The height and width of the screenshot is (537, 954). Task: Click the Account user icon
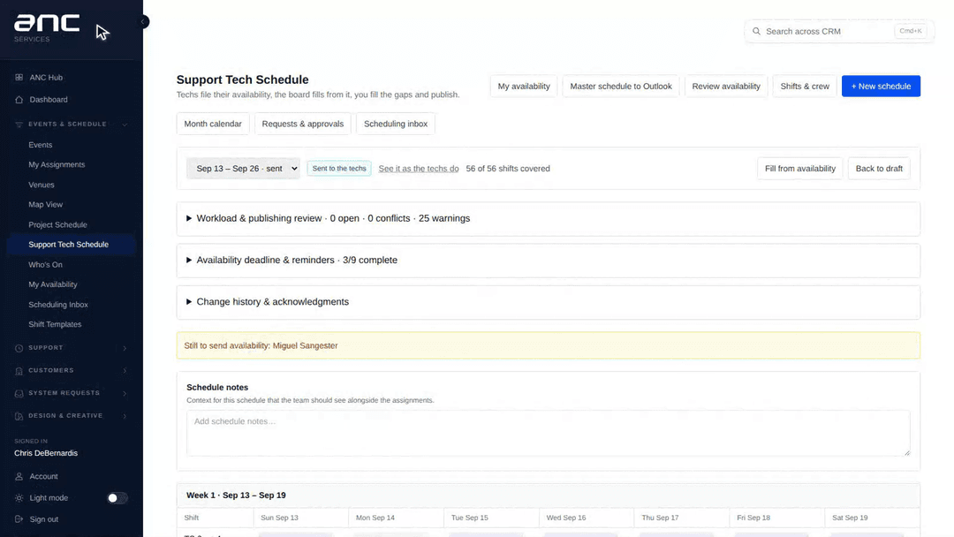[x=19, y=476]
